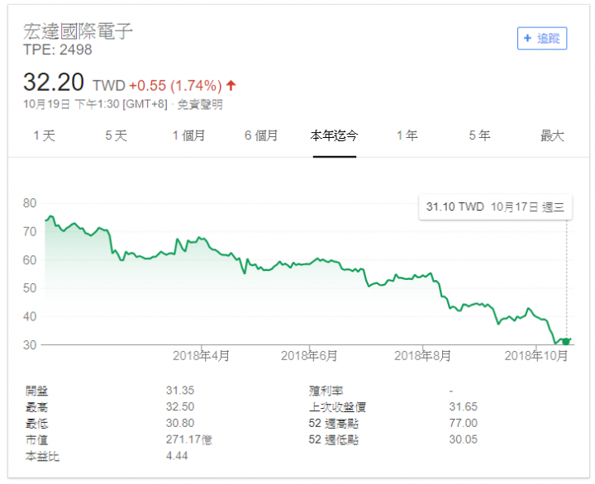The height and width of the screenshot is (484, 595).
Task: Click the 2018年8月 axis label
Action: click(x=423, y=356)
